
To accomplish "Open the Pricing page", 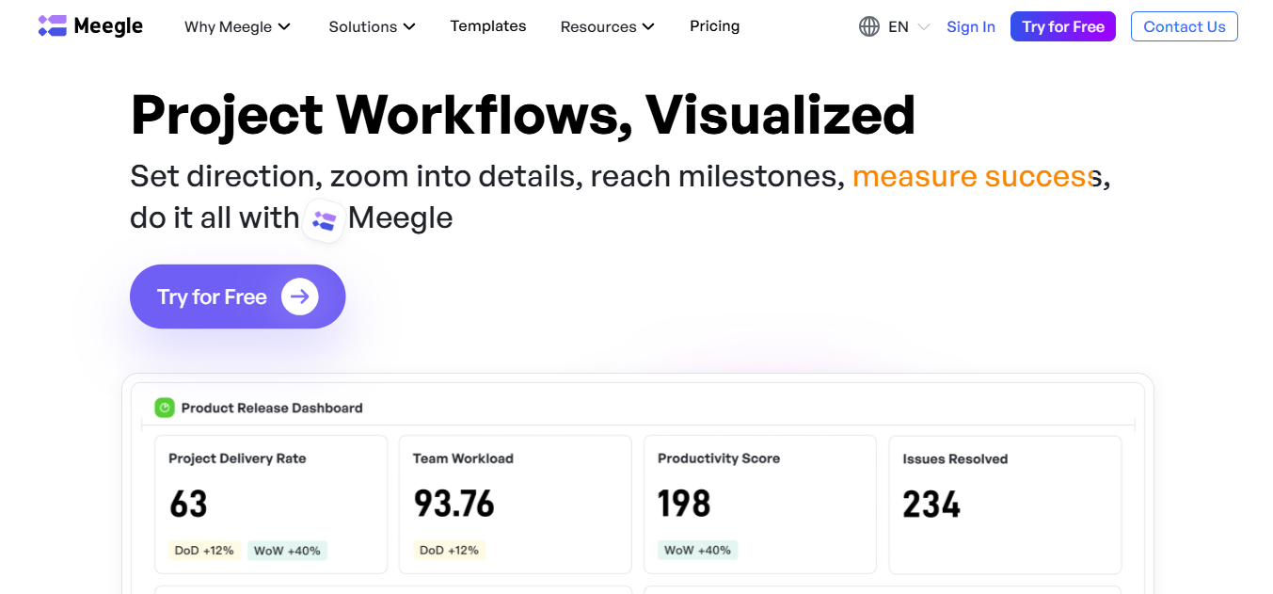I will (714, 26).
